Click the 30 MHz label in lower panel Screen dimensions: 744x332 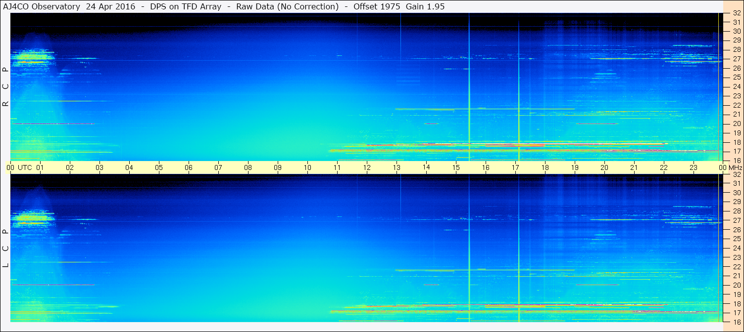736,193
